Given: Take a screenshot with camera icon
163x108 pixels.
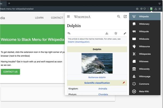Looking at the screenshot, I should 137,9.
